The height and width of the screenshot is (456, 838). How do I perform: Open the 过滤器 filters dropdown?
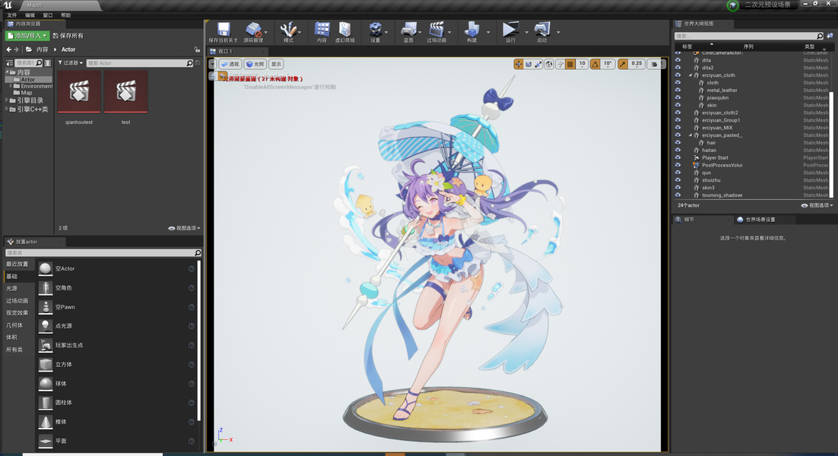pos(71,63)
